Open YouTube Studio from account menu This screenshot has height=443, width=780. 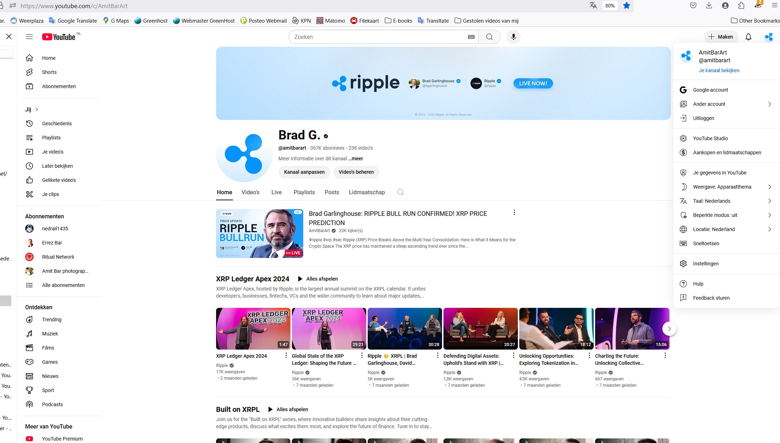710,138
